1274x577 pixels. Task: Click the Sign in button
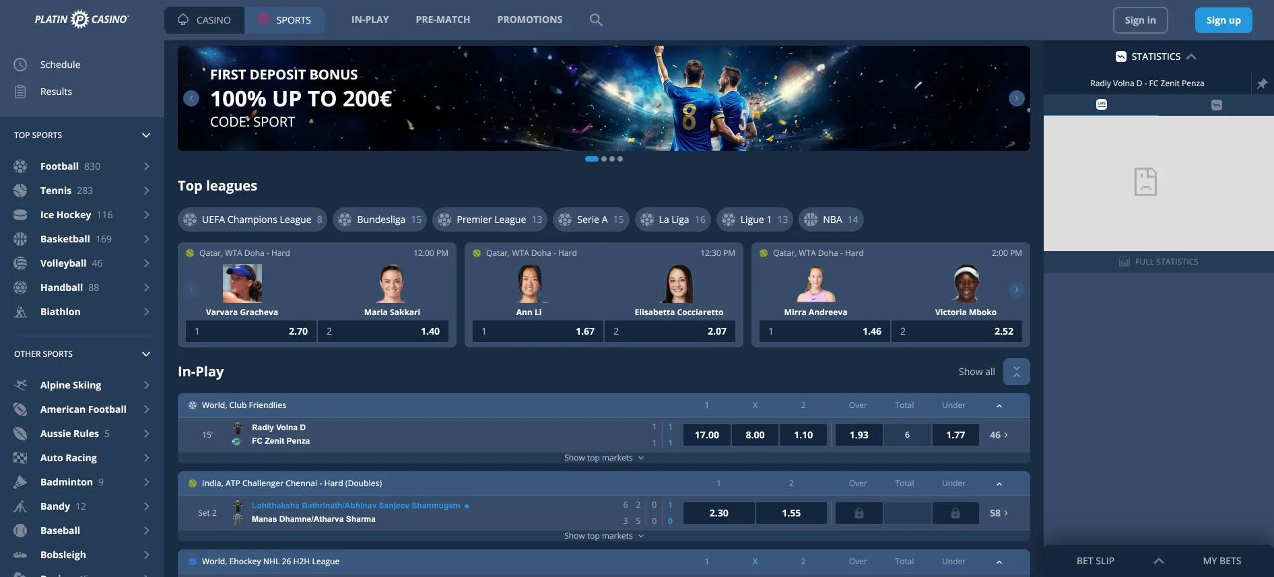coord(1140,20)
